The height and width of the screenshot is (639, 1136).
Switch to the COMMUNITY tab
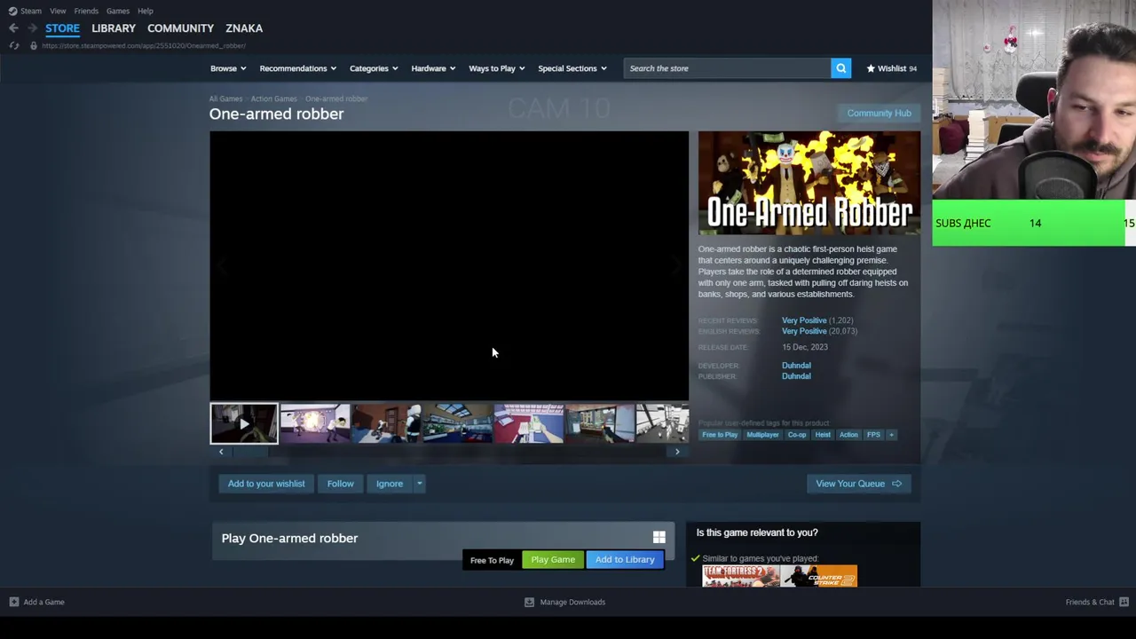pyautogui.click(x=180, y=28)
